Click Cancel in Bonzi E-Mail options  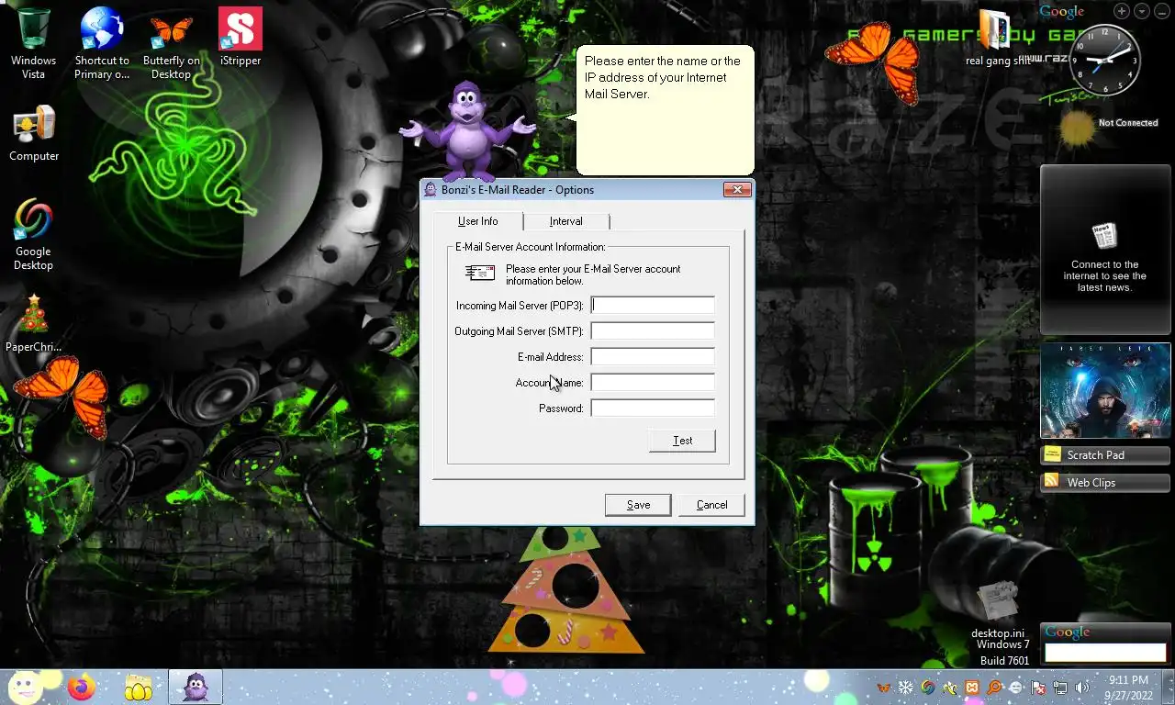click(711, 505)
